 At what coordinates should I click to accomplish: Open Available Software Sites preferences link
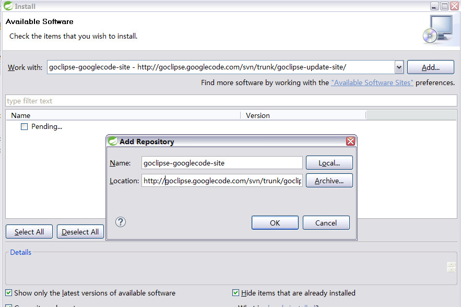[372, 82]
